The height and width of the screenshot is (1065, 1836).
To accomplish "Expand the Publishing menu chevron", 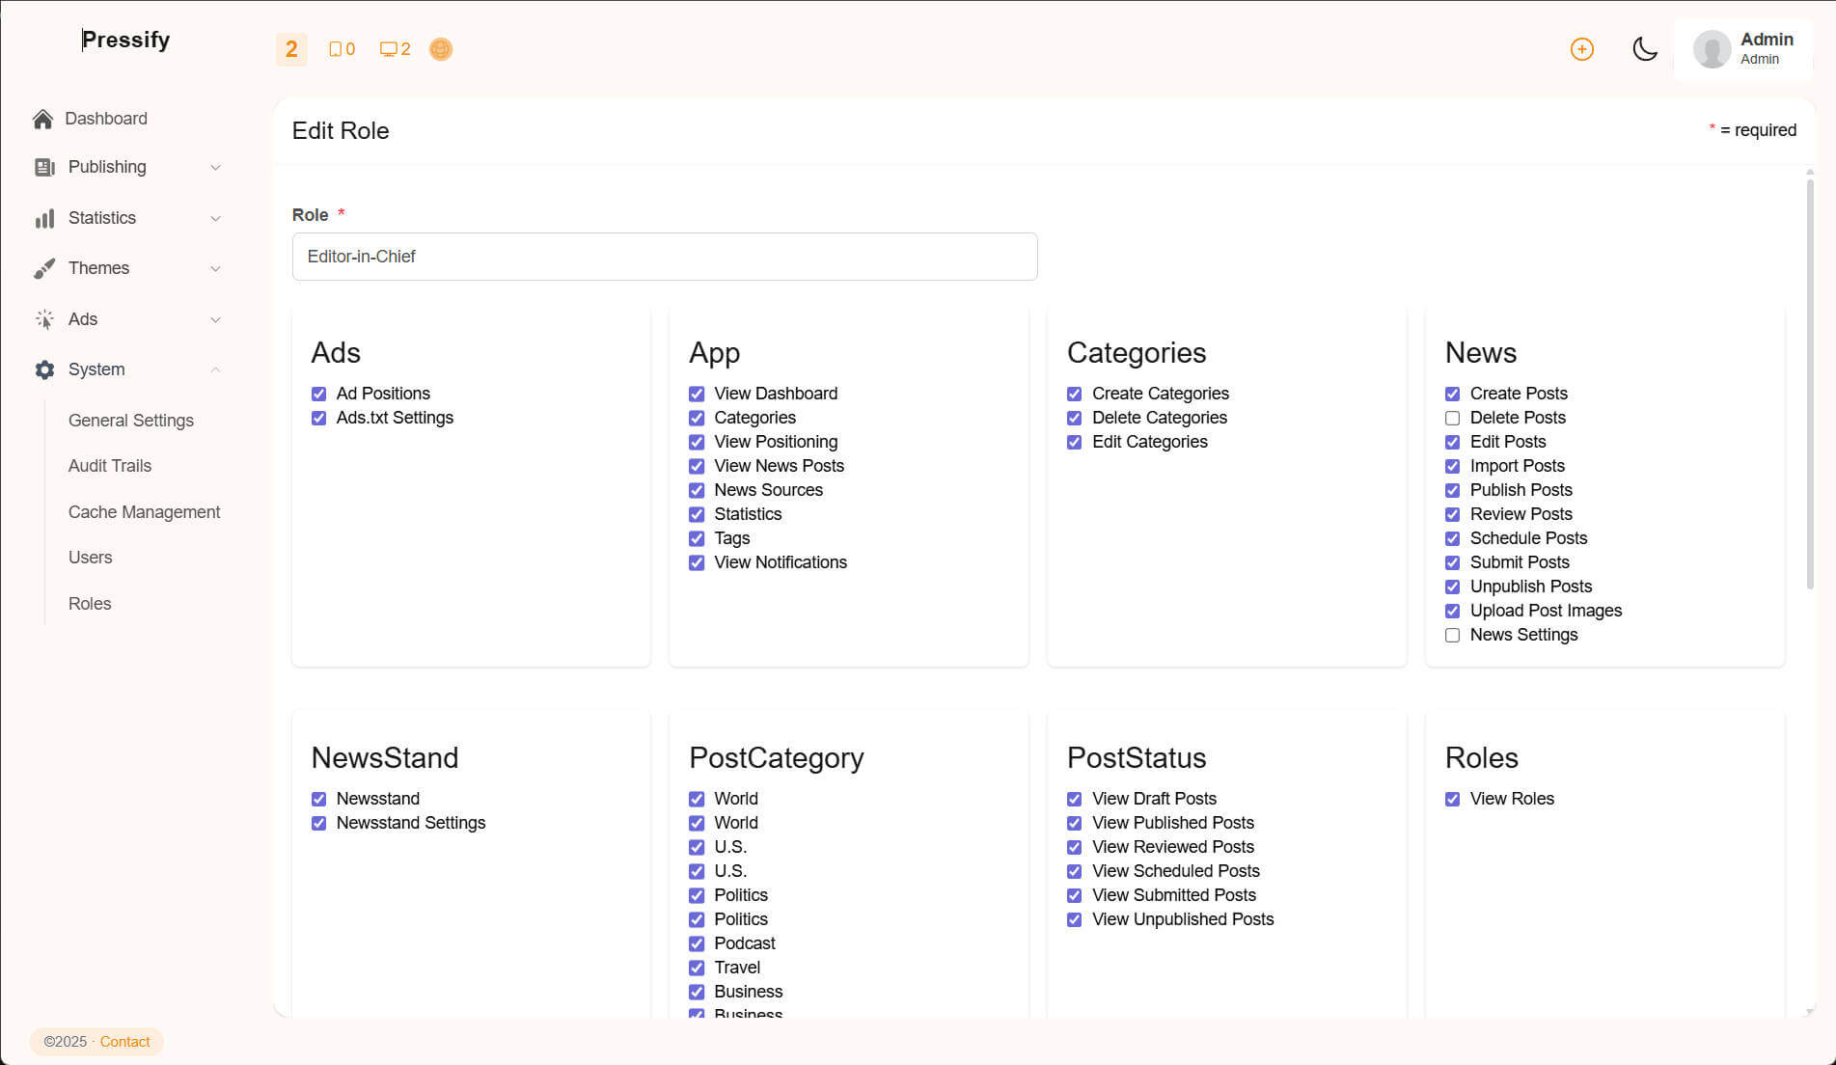I will (215, 168).
